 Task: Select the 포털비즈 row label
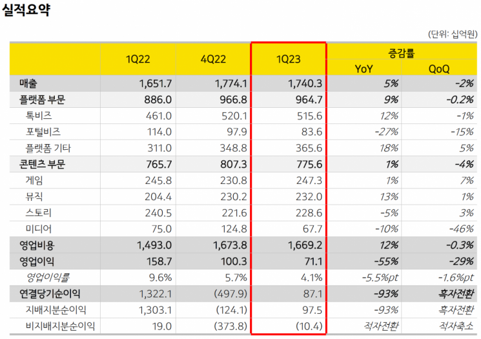pos(43,132)
